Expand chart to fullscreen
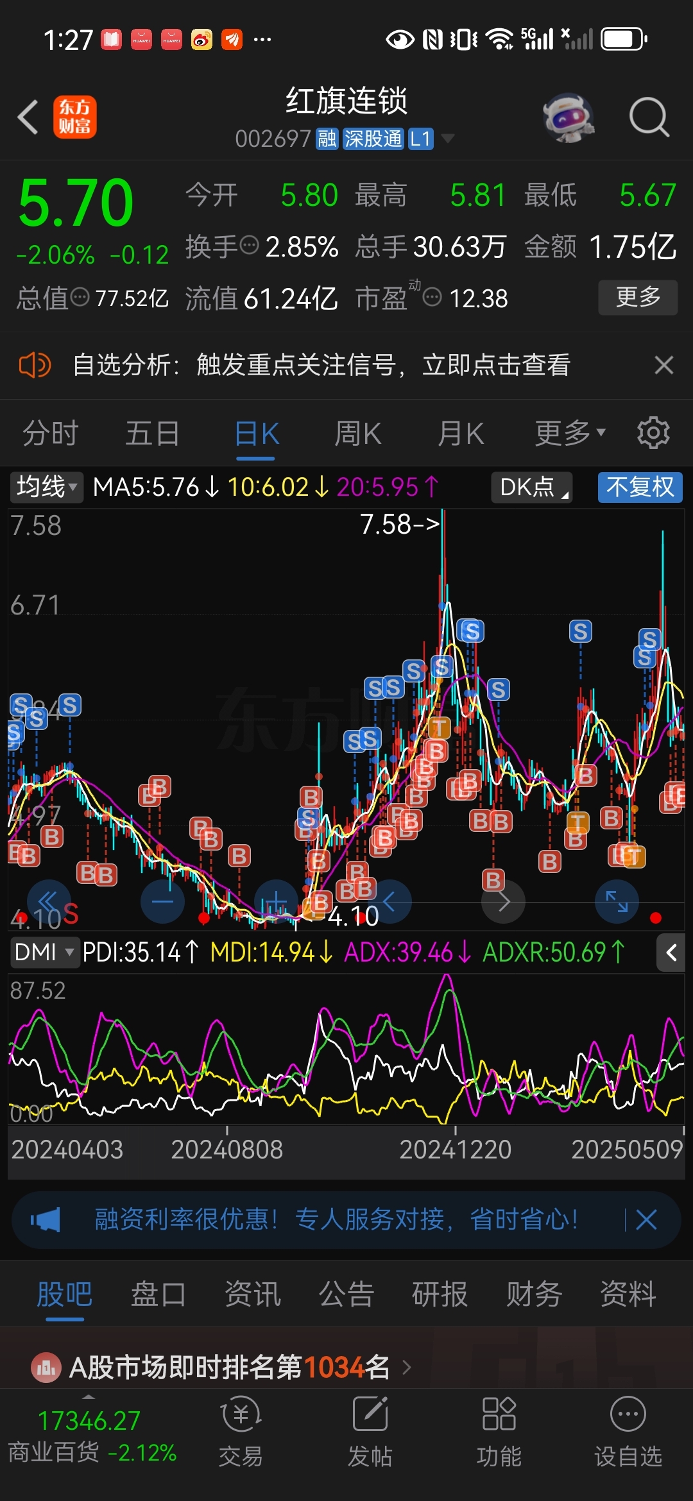This screenshot has height=1501, width=693. (617, 901)
